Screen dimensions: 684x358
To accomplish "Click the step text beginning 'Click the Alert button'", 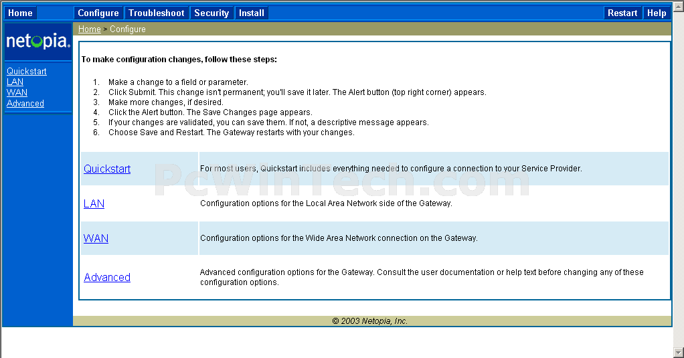I will tap(210, 112).
